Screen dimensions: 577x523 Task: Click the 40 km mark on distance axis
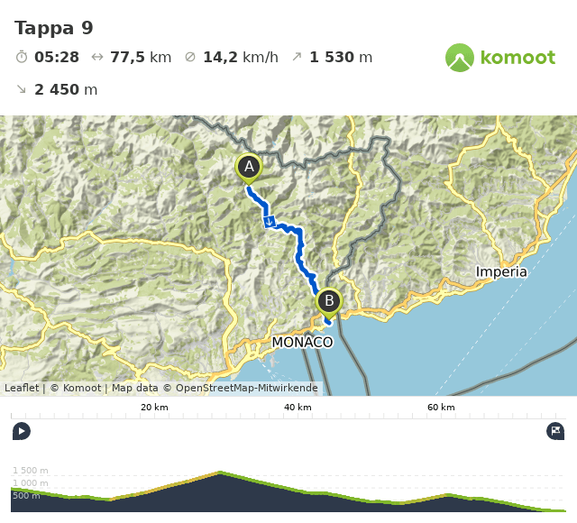pos(298,408)
